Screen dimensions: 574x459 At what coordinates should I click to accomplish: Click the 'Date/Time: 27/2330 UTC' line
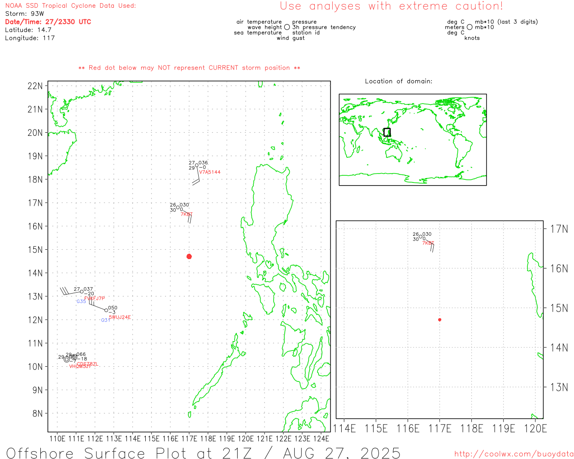(48, 22)
